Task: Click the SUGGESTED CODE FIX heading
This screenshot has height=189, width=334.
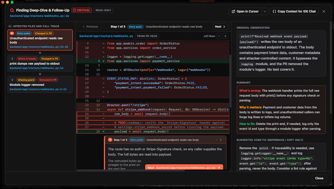Action: 270,140
